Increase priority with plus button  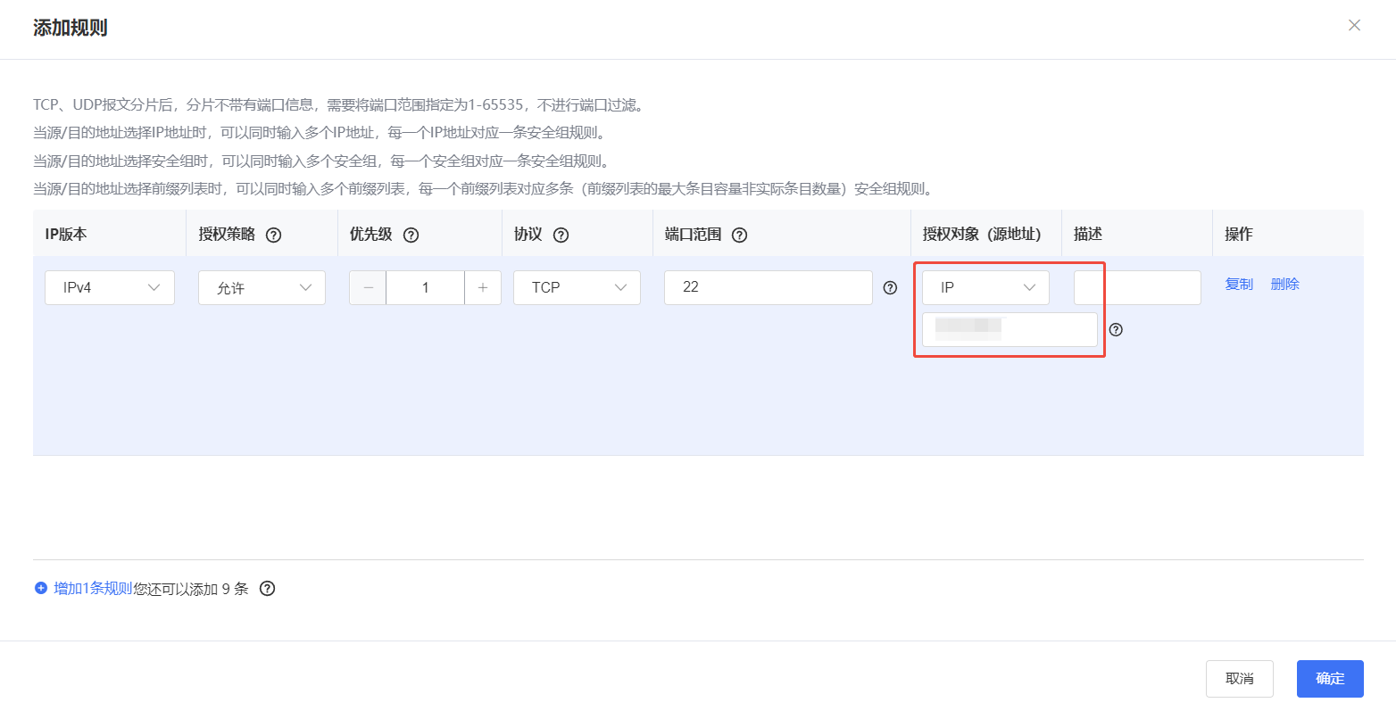pyautogui.click(x=483, y=287)
